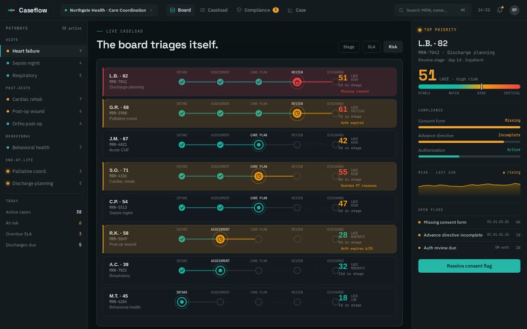Click the Intake stage node for M.T.

coord(182,302)
